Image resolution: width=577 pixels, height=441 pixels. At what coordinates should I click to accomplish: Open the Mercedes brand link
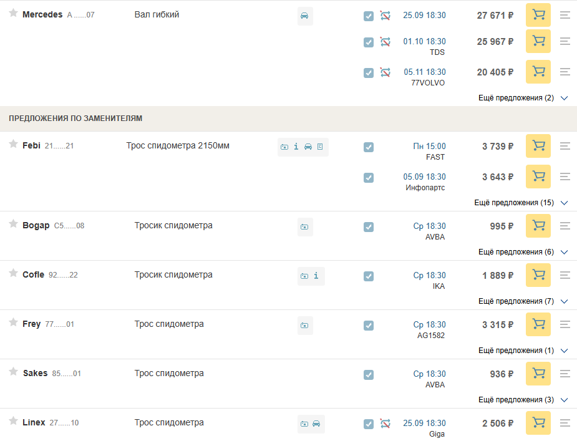coord(42,14)
